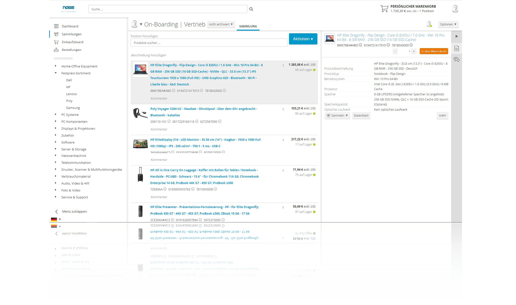The image size is (516, 305).
Task: Click info icon next to 2CE30AA#AC3
Action: click(x=172, y=220)
